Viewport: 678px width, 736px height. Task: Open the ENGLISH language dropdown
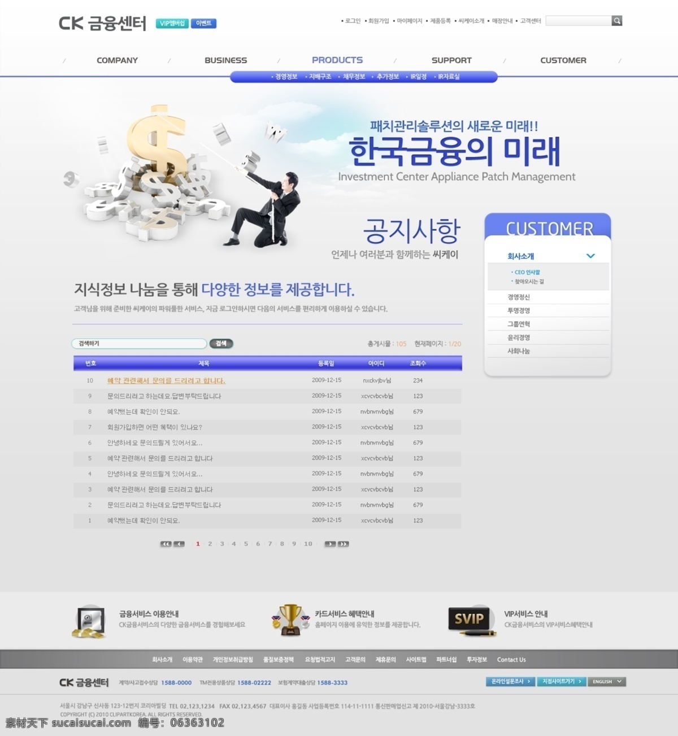607,682
